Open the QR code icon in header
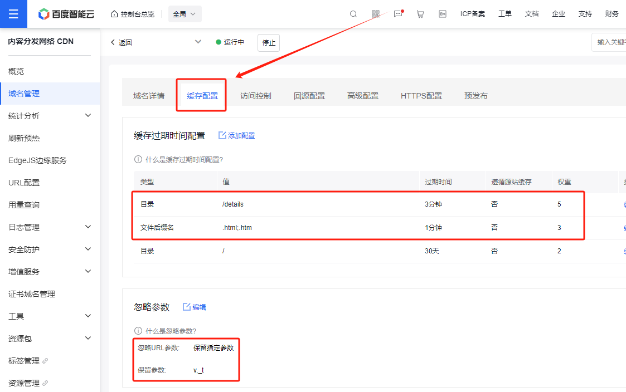The width and height of the screenshot is (626, 392). click(x=376, y=14)
